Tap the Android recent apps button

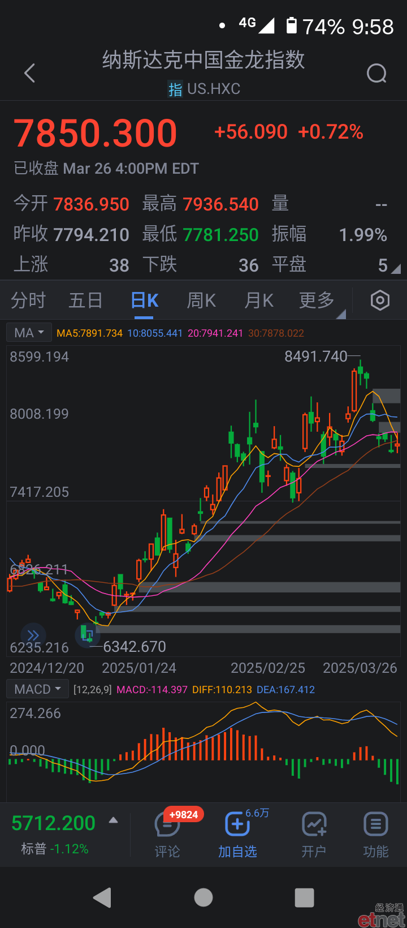click(305, 897)
